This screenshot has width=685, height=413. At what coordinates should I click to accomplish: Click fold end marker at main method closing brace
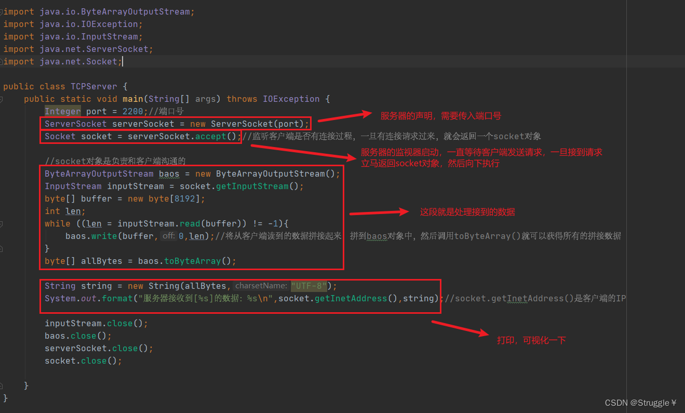click(x=1, y=385)
